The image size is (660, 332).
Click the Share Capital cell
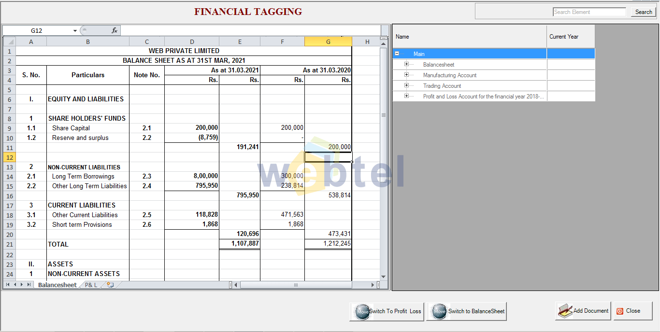pyautogui.click(x=88, y=128)
